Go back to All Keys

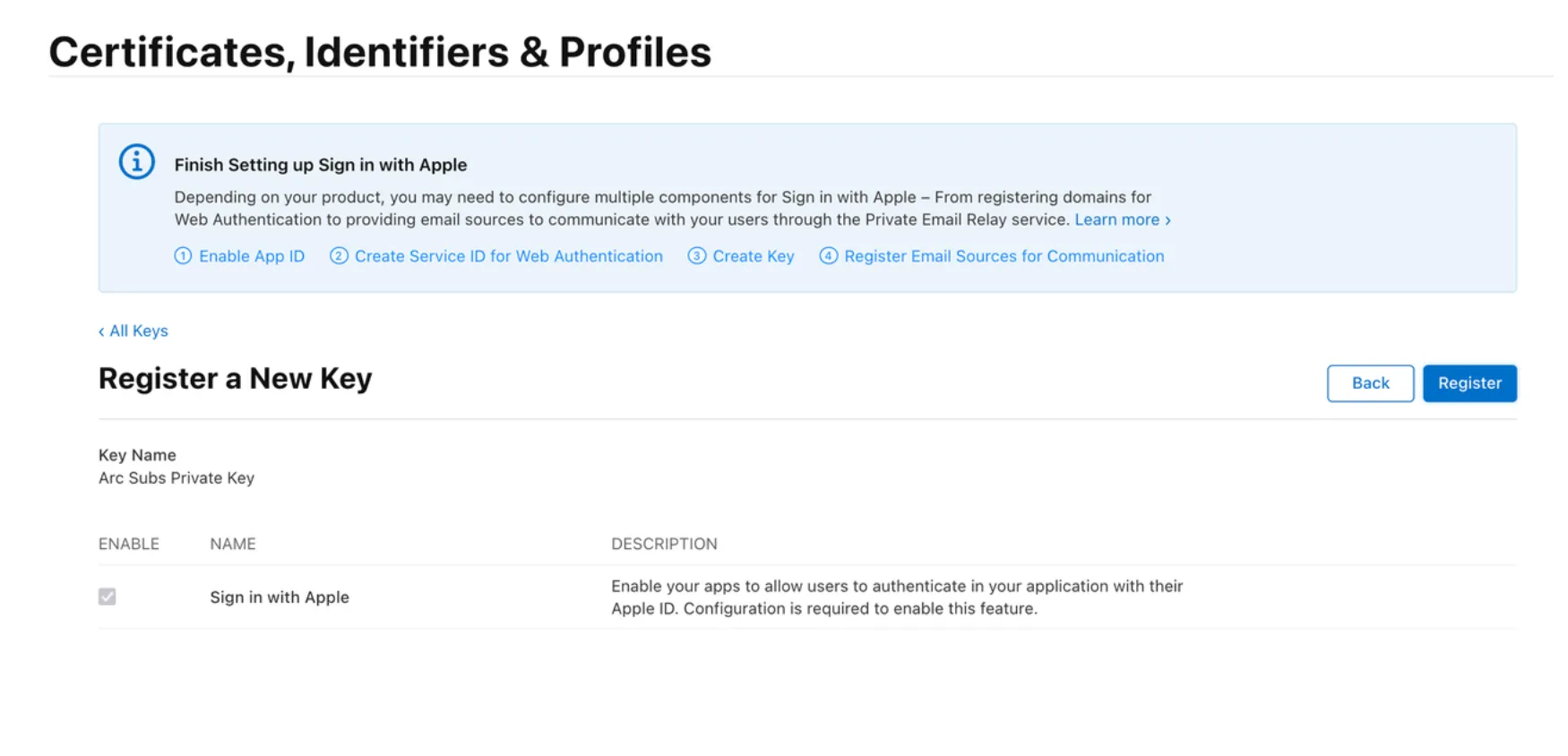139,331
